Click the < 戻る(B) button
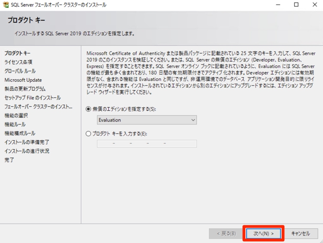This screenshot has width=323, height=243. coord(226,234)
